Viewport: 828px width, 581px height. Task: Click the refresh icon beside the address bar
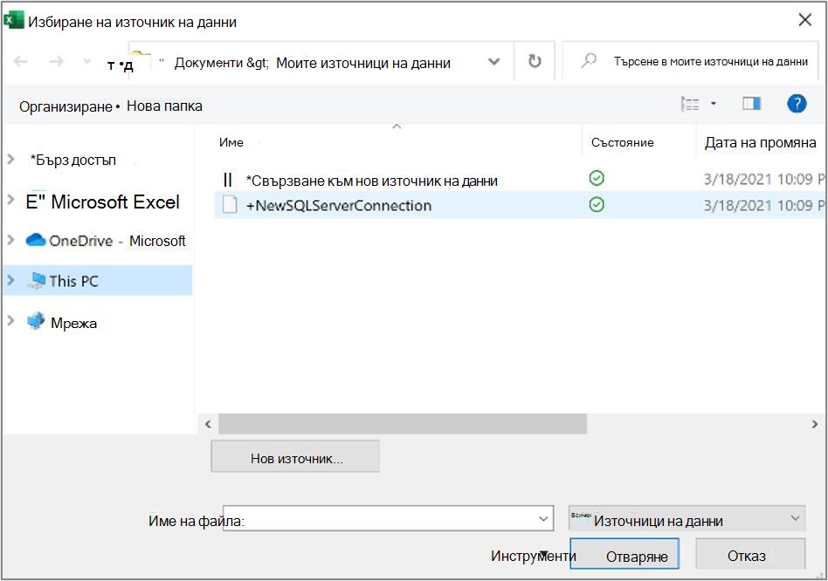click(x=535, y=61)
